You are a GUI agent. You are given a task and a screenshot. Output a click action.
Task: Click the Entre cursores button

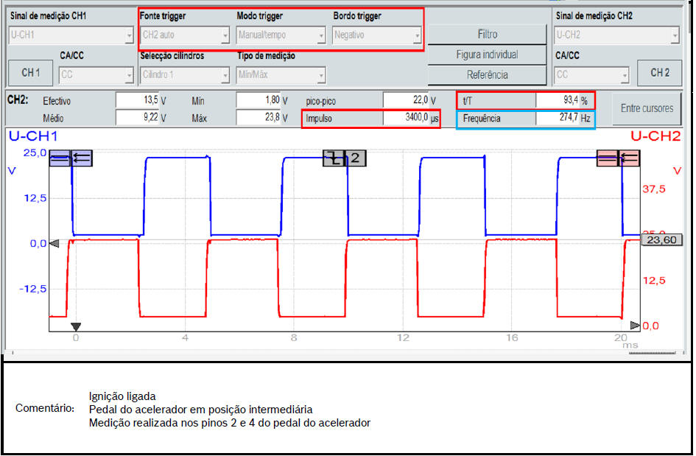click(x=646, y=108)
